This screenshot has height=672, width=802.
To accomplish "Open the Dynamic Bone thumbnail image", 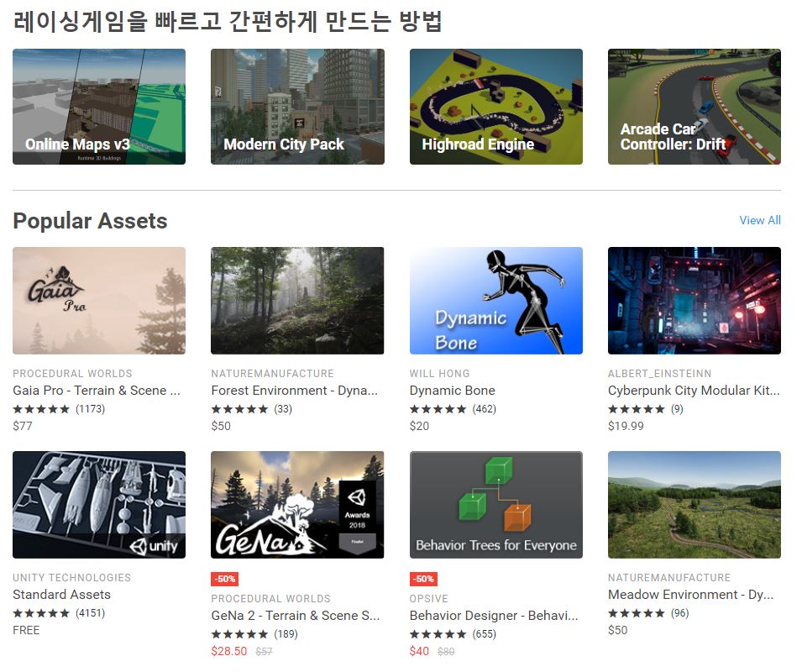I will click(x=495, y=301).
